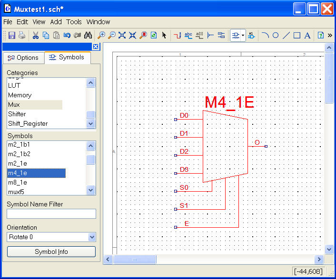Select m2_1b2 symbol

(x=19, y=154)
